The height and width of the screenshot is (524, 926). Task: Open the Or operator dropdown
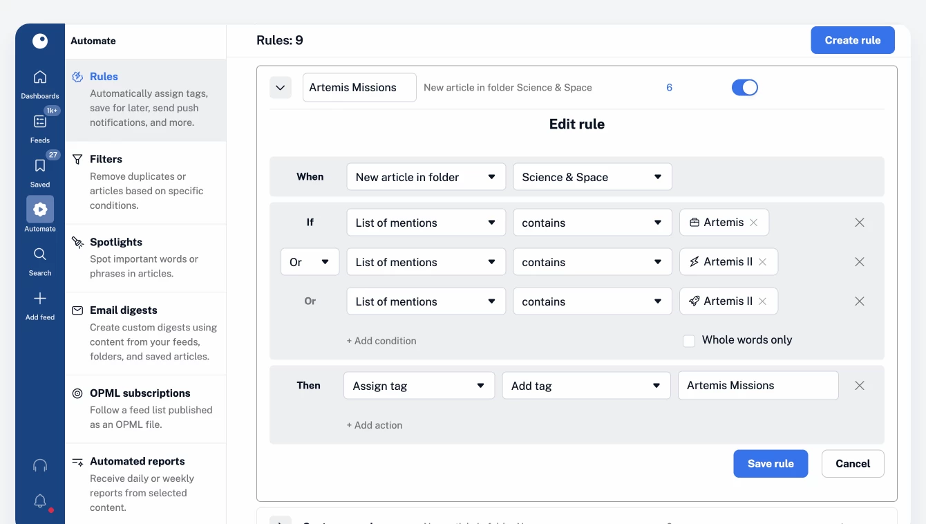click(310, 262)
